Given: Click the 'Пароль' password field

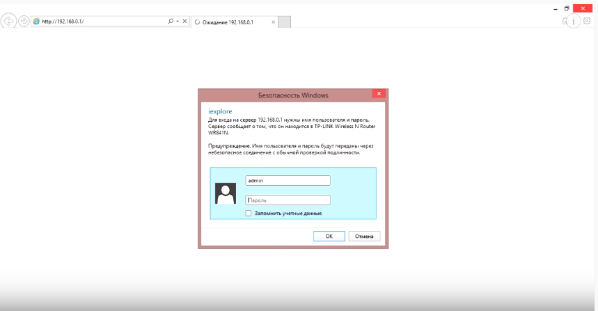Looking at the screenshot, I should (x=288, y=200).
